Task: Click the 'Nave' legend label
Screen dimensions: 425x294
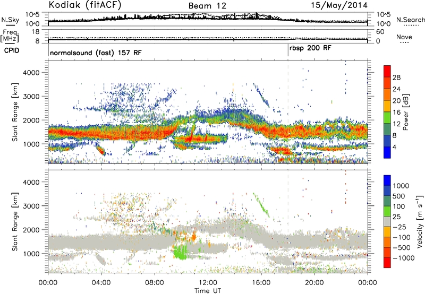Action: tap(404, 37)
